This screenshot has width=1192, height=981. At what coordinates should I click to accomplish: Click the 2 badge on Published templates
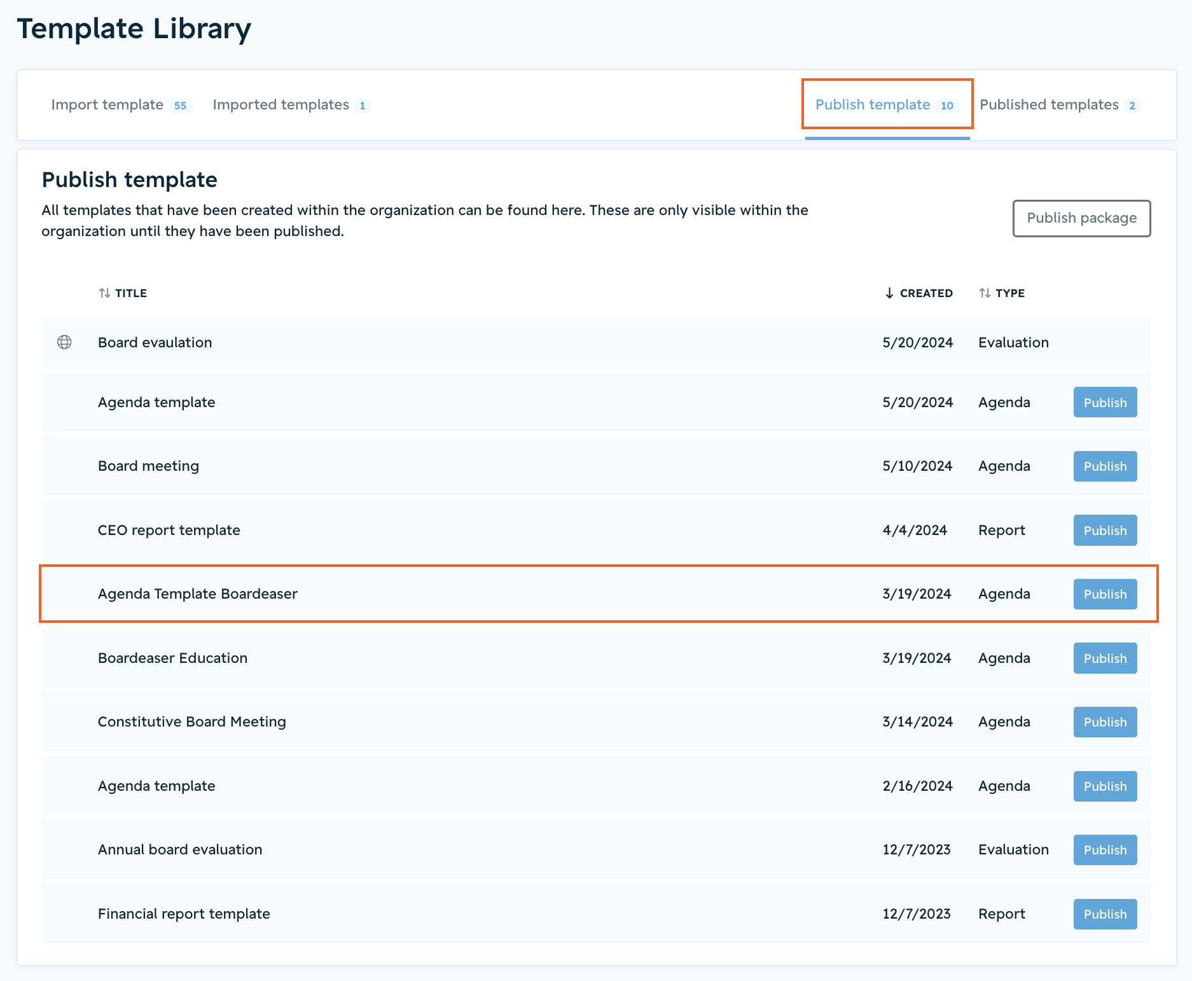pos(1132,106)
